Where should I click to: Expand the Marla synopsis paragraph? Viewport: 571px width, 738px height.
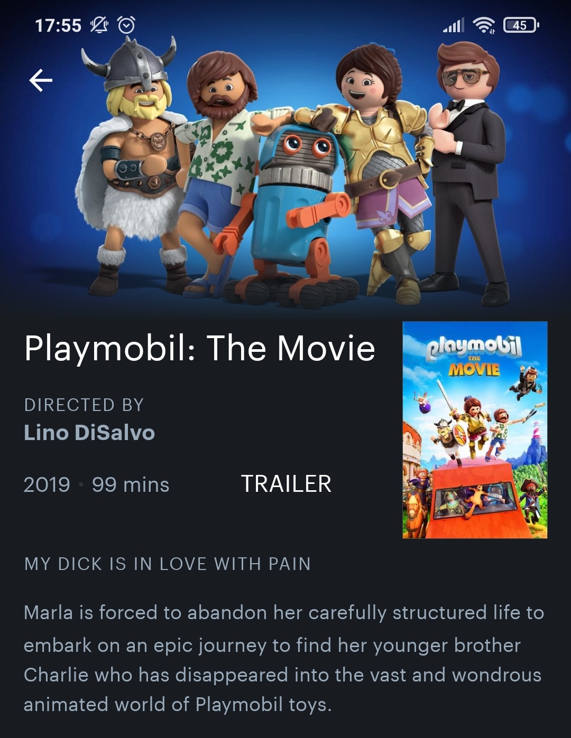(284, 658)
